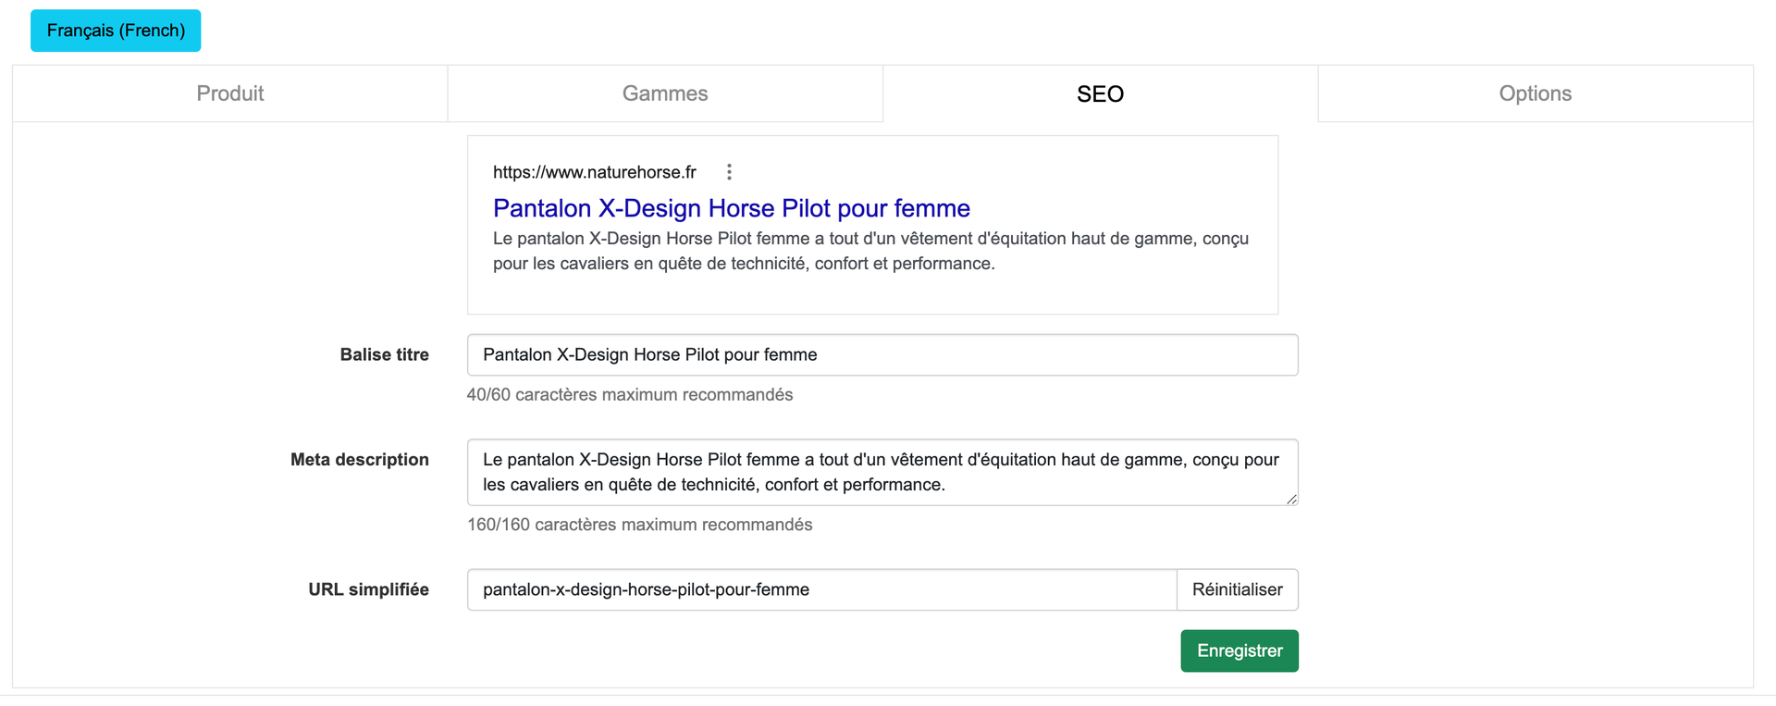Screen dimensions: 1776x706
Task: Focus the Meta description text area
Action: coord(882,472)
